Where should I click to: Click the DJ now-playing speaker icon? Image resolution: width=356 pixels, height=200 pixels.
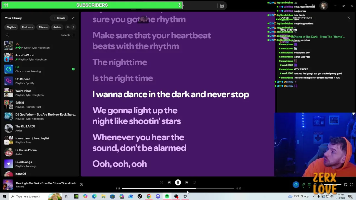pyautogui.click(x=73, y=69)
